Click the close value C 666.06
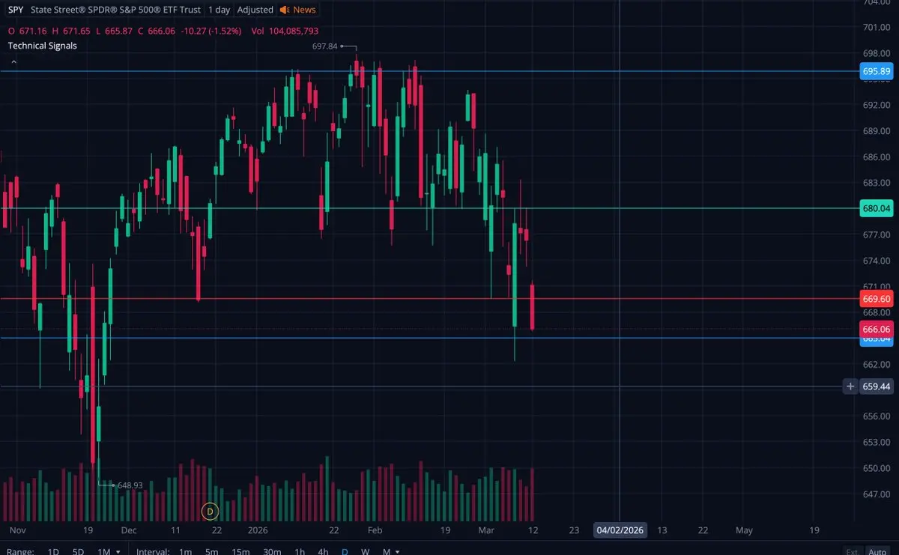The image size is (899, 555). pos(157,31)
